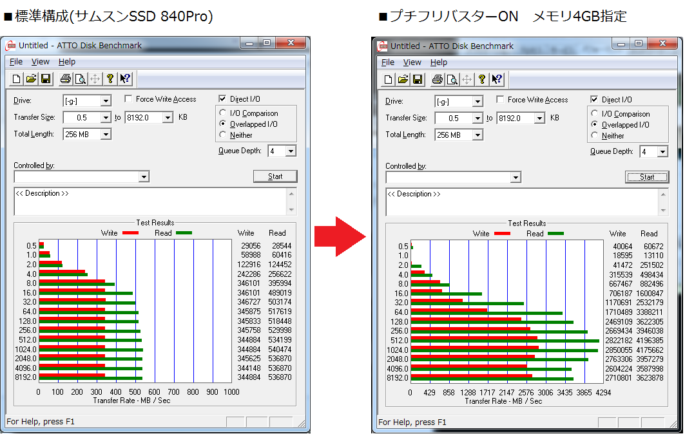The image size is (685, 434).
Task: Click the Print icon in left window toolbar
Action: pos(65,79)
